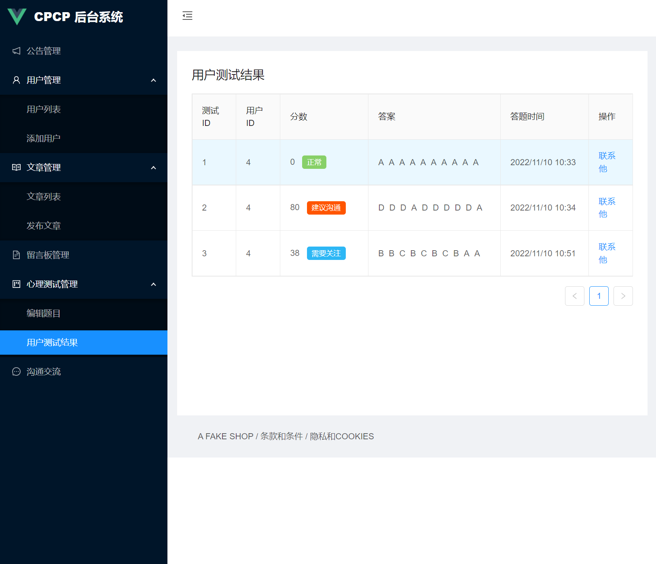This screenshot has width=656, height=564.
Task: Click the timestamp 2022/11/10 10:34
Action: point(543,208)
